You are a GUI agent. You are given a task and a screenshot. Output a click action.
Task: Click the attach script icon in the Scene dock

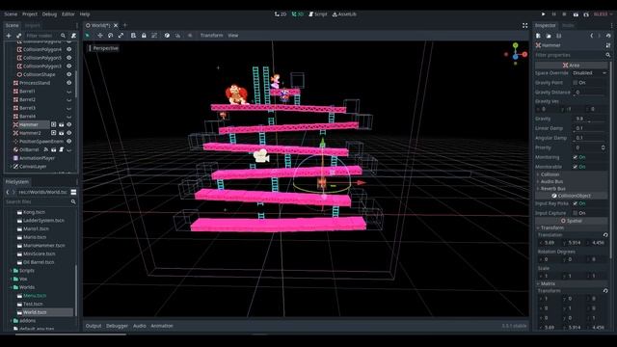pyautogui.click(x=73, y=36)
